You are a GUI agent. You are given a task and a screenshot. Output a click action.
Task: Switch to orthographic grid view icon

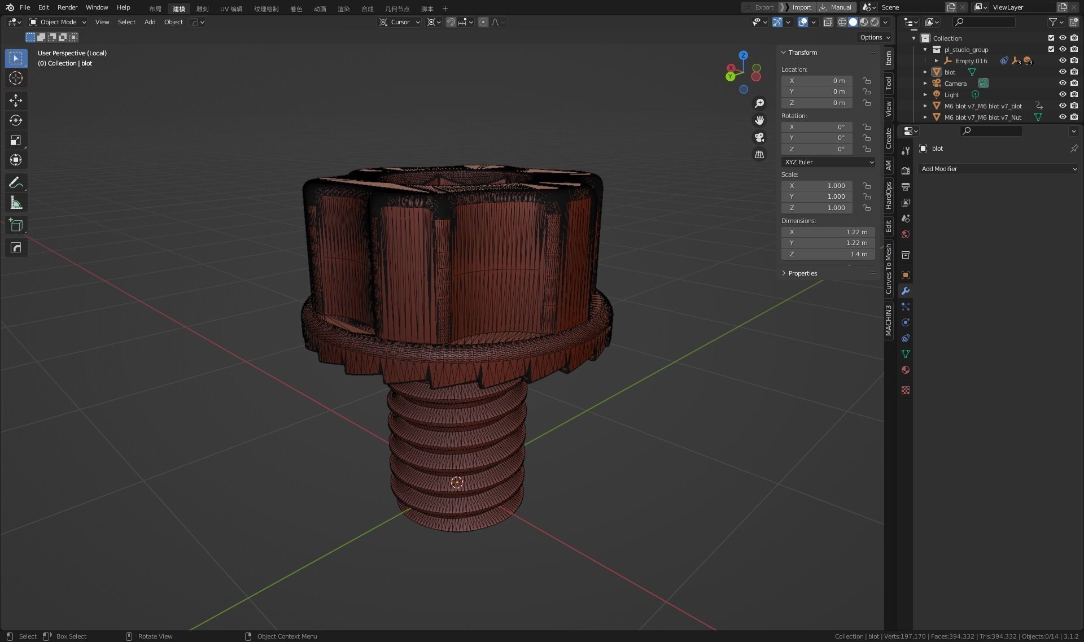(x=759, y=154)
